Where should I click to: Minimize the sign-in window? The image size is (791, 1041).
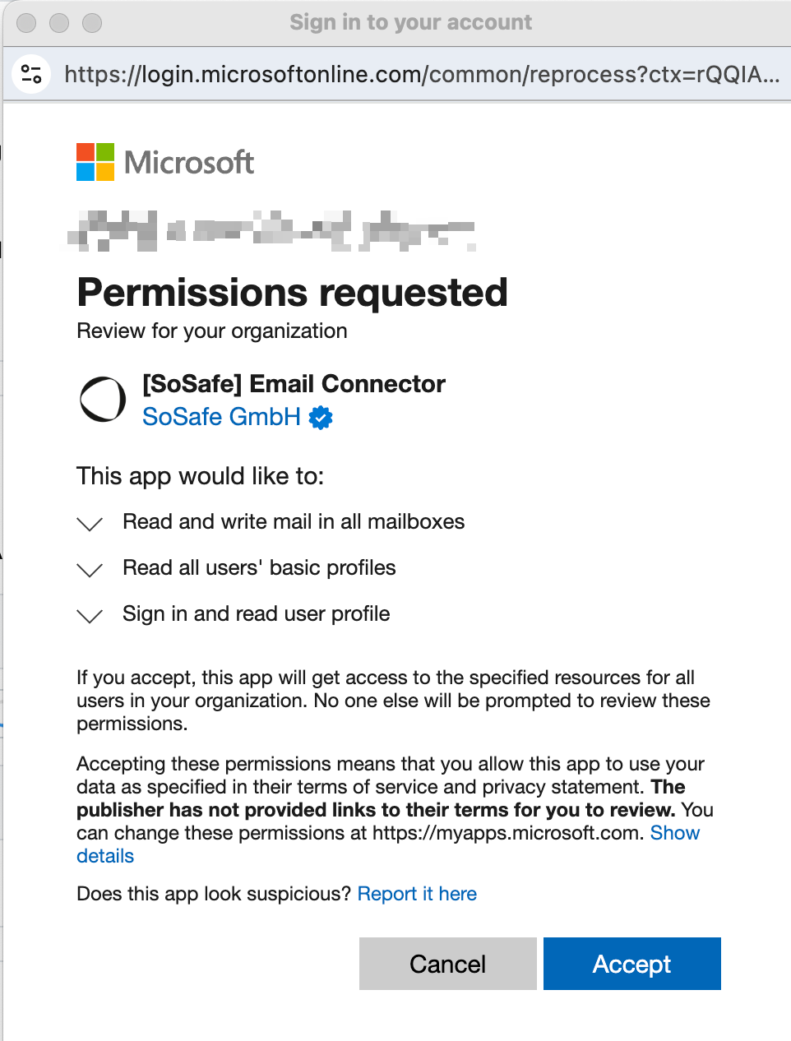59,23
